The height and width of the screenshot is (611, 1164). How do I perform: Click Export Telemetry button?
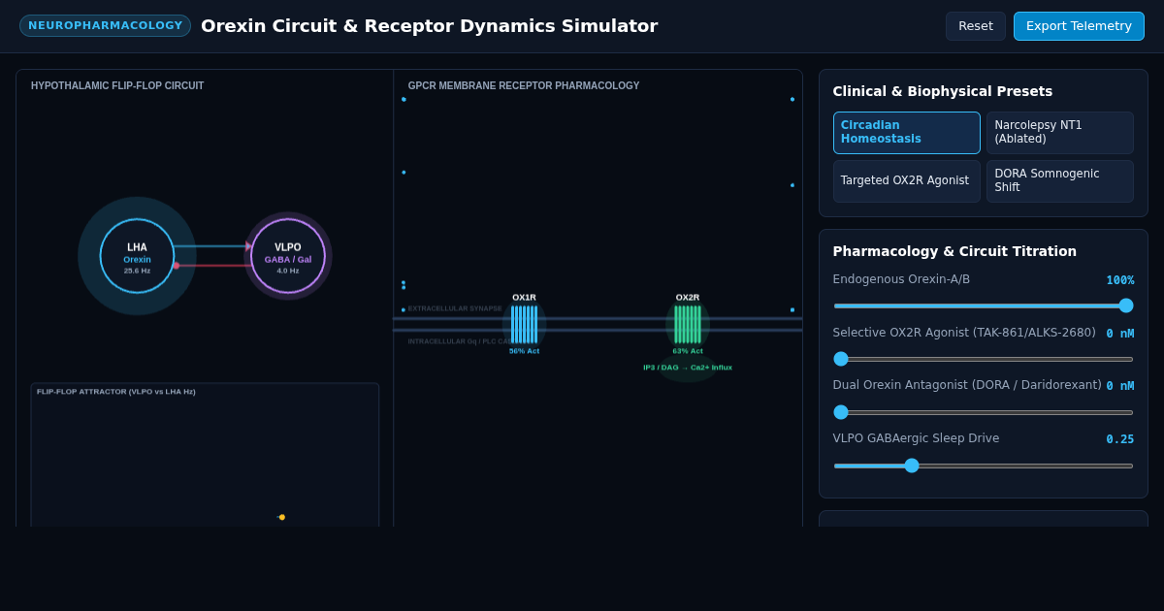tap(1079, 26)
